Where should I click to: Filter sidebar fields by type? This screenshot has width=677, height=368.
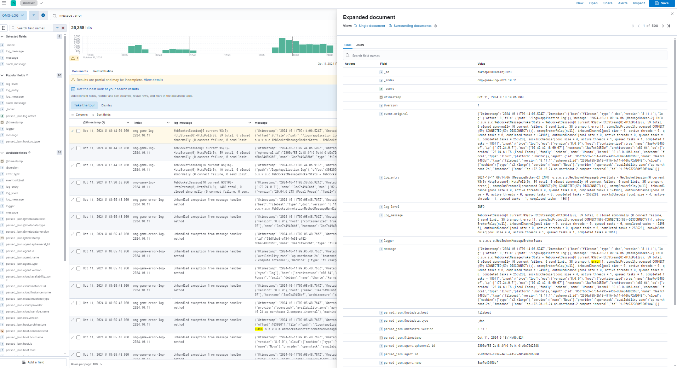tap(58, 28)
